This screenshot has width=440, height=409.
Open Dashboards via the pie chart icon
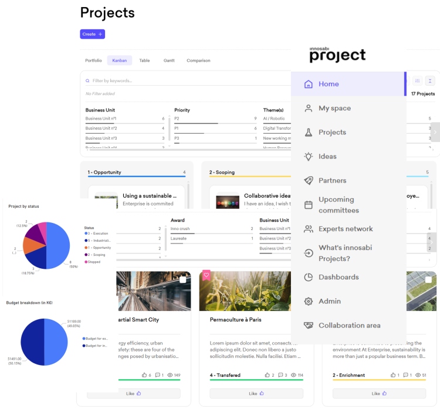(308, 277)
